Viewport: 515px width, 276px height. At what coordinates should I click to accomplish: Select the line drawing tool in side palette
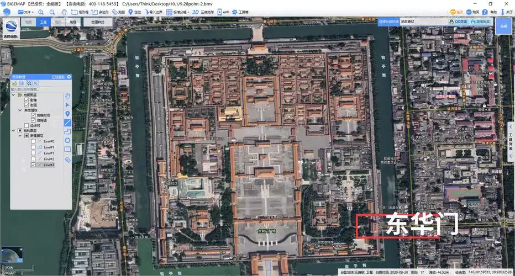point(67,123)
